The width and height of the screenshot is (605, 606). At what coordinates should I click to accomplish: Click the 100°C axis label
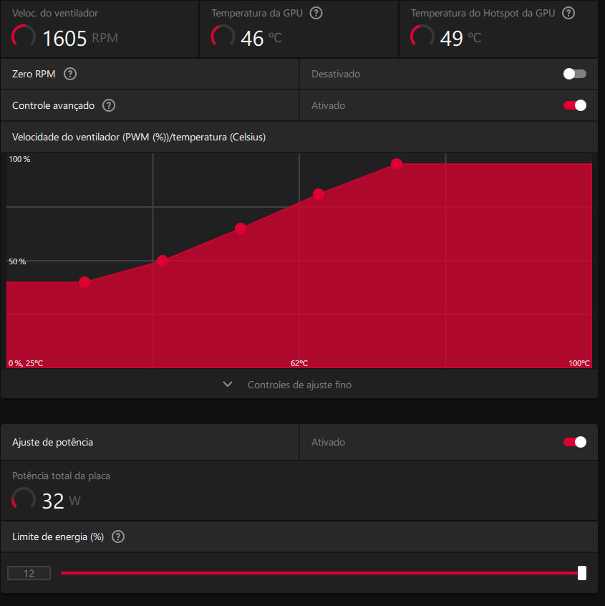[579, 363]
